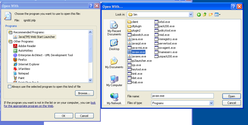Select the IrfanView program icon
Viewport: 248px width, 125px height.
15,69
